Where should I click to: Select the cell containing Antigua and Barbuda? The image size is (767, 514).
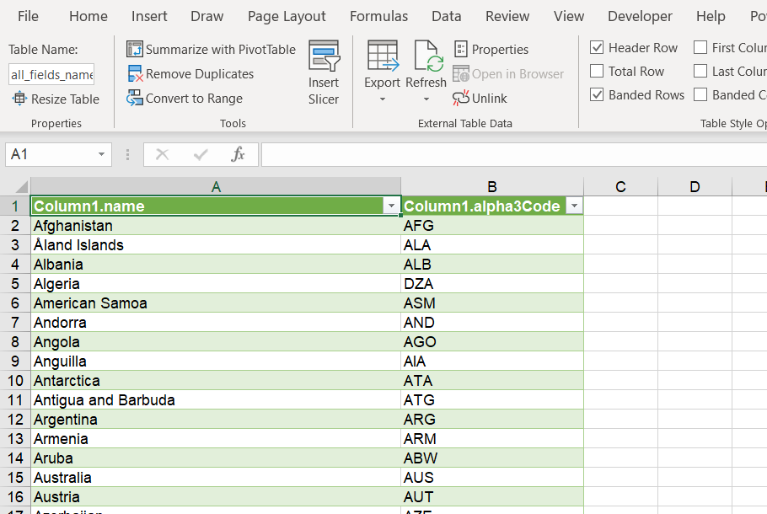tap(216, 400)
